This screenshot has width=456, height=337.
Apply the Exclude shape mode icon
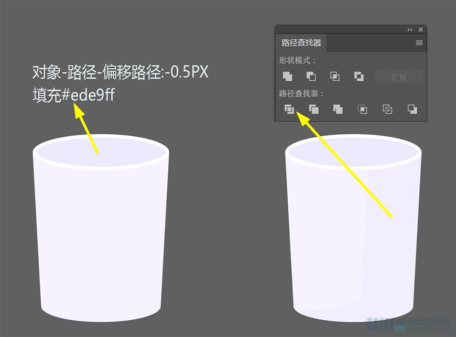point(359,77)
